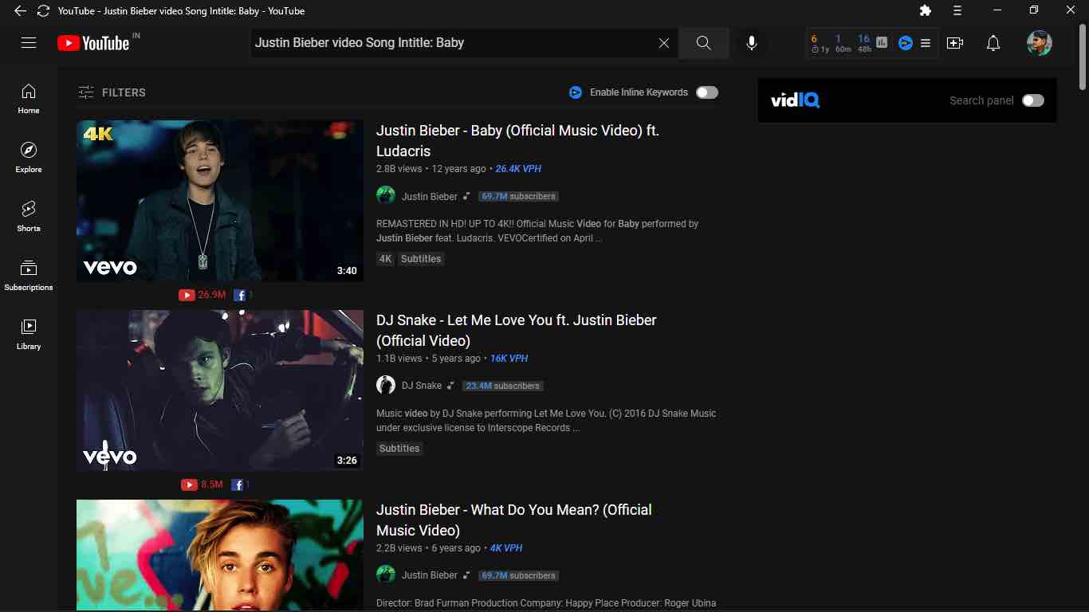Go to Home in the sidebar
The image size is (1089, 612).
(29, 99)
